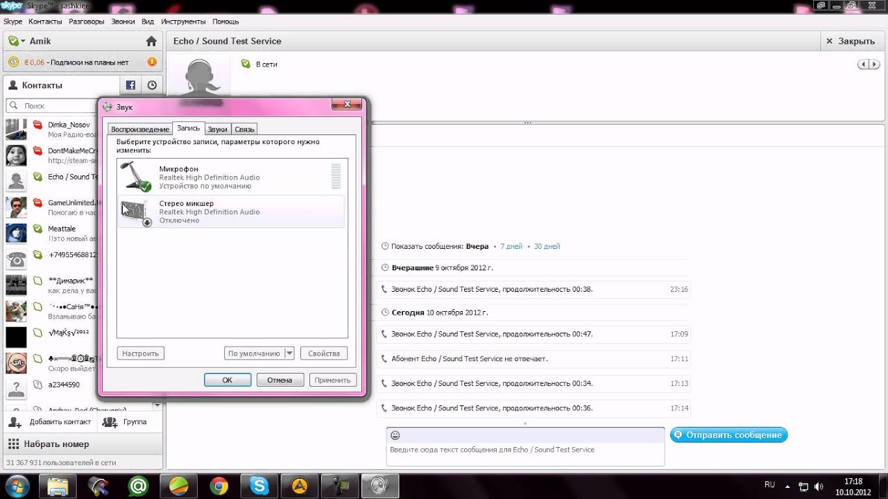
Task: Click the RU language indicator
Action: tap(769, 484)
